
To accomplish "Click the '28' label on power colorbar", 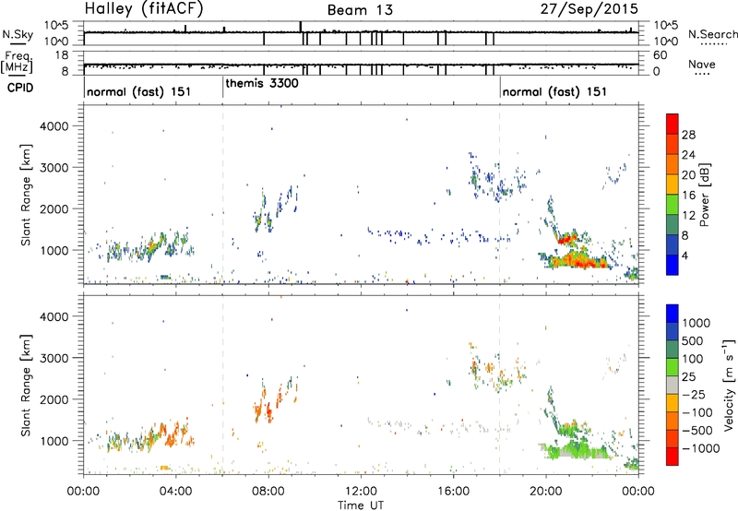I will (x=688, y=135).
